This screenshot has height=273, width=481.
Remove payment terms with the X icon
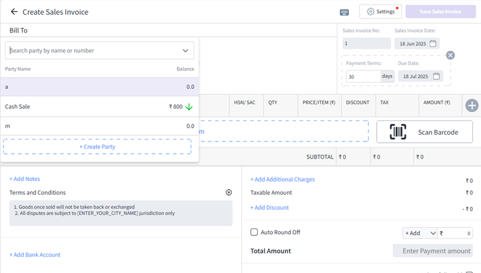(x=450, y=56)
